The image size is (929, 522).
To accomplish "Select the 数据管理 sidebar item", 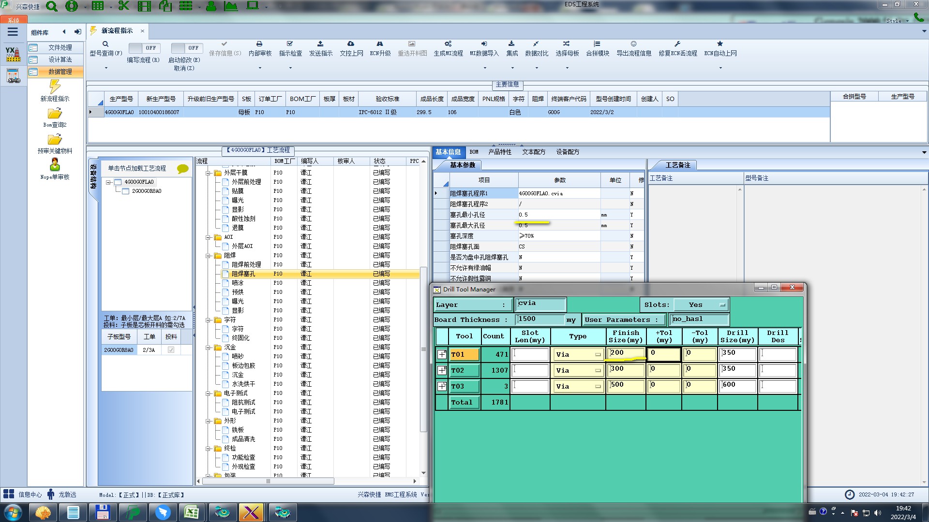I will [60, 72].
